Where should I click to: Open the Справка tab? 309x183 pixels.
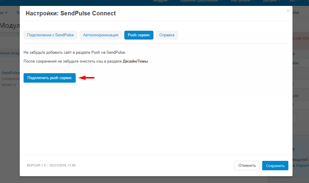[167, 35]
